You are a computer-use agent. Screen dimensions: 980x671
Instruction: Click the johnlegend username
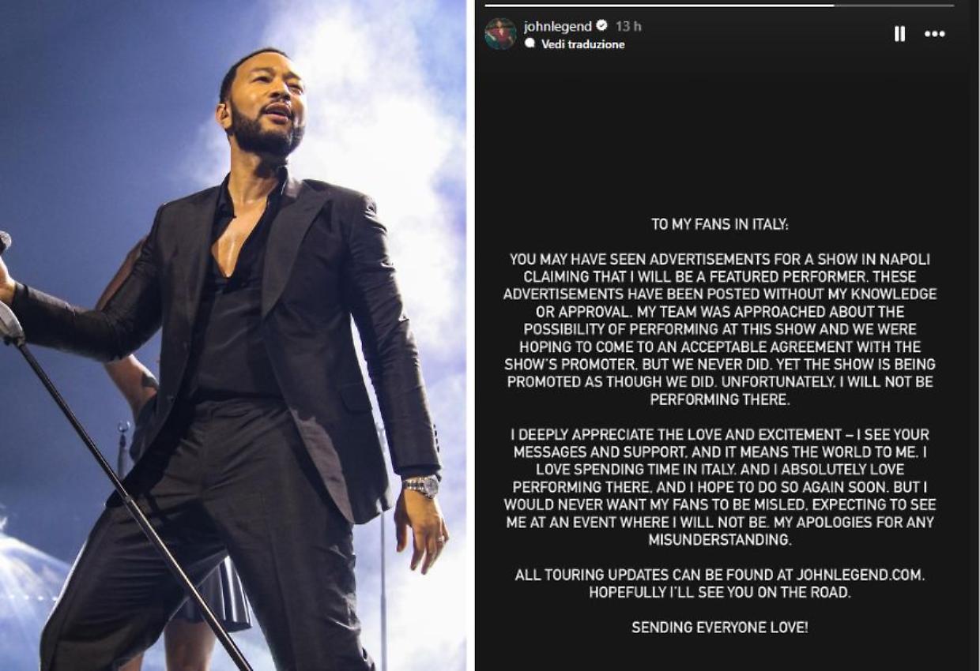point(558,26)
